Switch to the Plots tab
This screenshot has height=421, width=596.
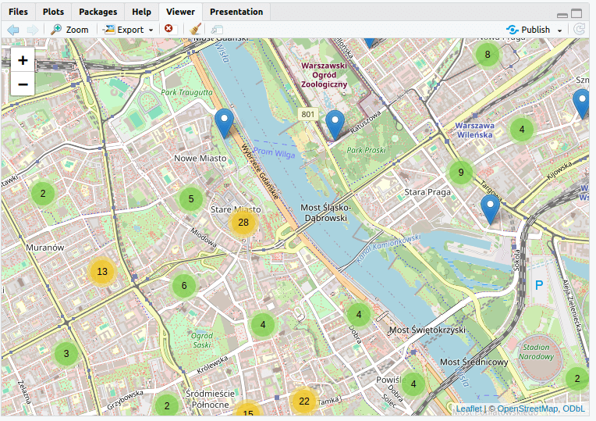click(x=53, y=12)
